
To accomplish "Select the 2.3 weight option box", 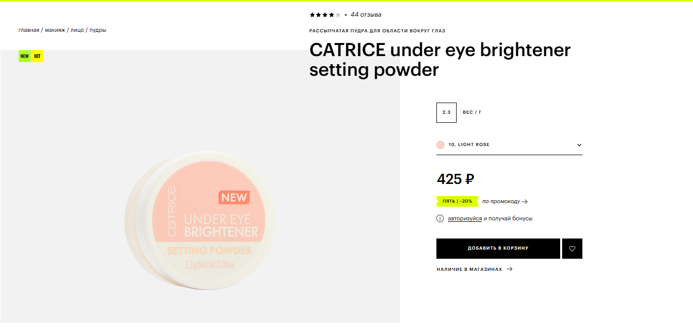I will (447, 112).
